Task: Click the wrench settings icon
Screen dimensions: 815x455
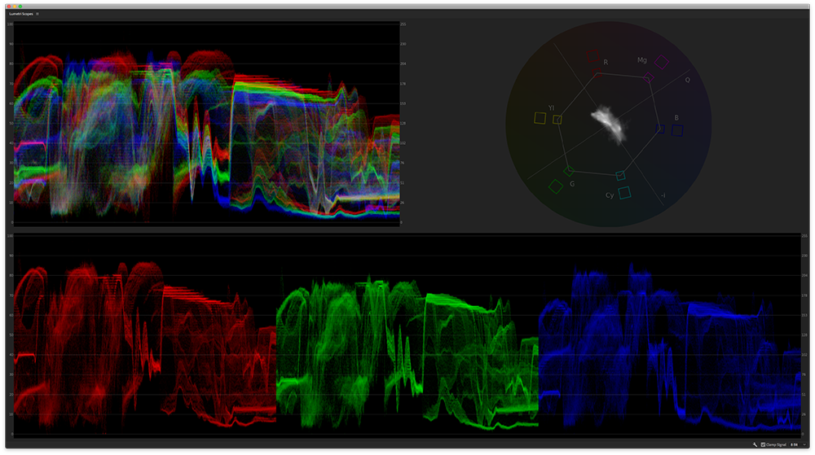Action: 755,444
